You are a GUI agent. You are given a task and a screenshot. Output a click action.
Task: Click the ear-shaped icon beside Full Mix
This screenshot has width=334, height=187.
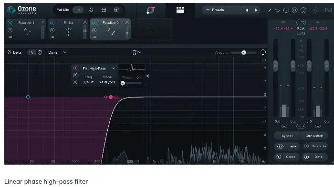click(91, 10)
